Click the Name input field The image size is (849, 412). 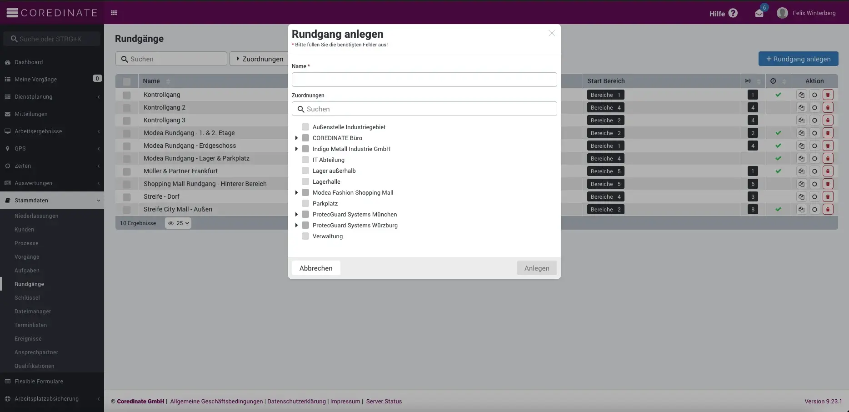click(424, 80)
